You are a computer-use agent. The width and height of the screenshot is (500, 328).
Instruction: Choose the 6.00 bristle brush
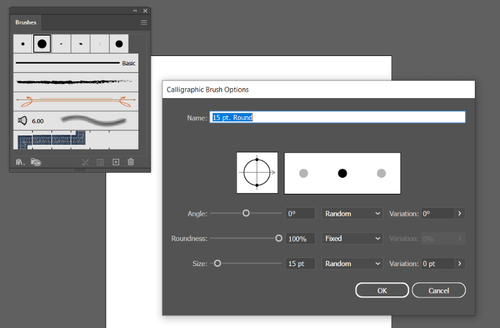(x=76, y=120)
